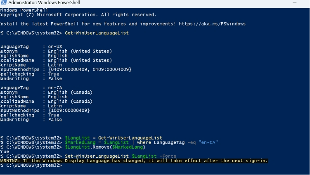Click the en-CA language tag value
This screenshot has height=175, width=310.
point(55,88)
